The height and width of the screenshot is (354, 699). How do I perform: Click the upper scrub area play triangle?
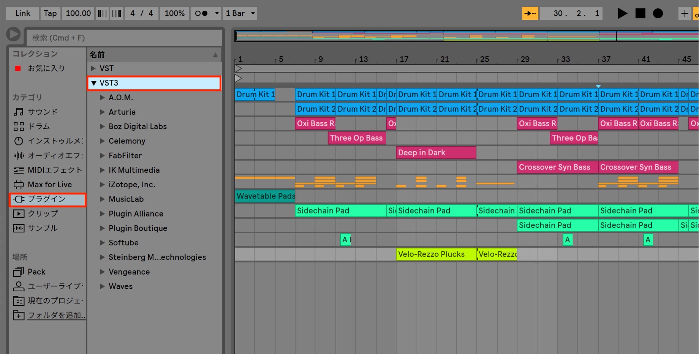pyautogui.click(x=238, y=68)
